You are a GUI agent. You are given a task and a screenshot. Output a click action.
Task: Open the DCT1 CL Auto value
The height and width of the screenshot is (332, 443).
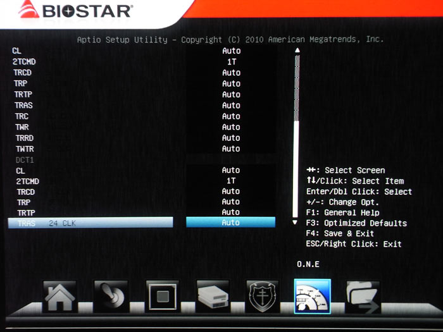[231, 170]
